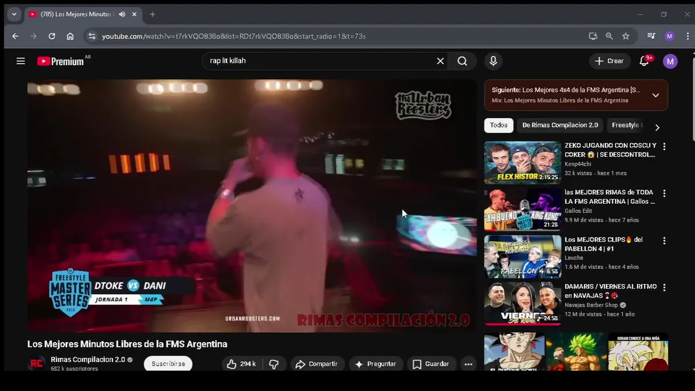View site information icon in address bar
This screenshot has width=695, height=391.
pos(91,36)
